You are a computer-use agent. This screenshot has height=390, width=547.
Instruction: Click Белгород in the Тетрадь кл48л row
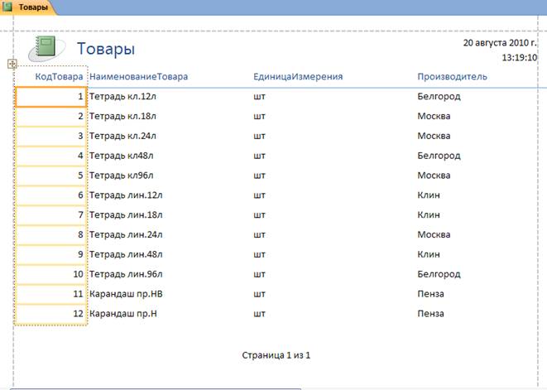[x=439, y=156]
